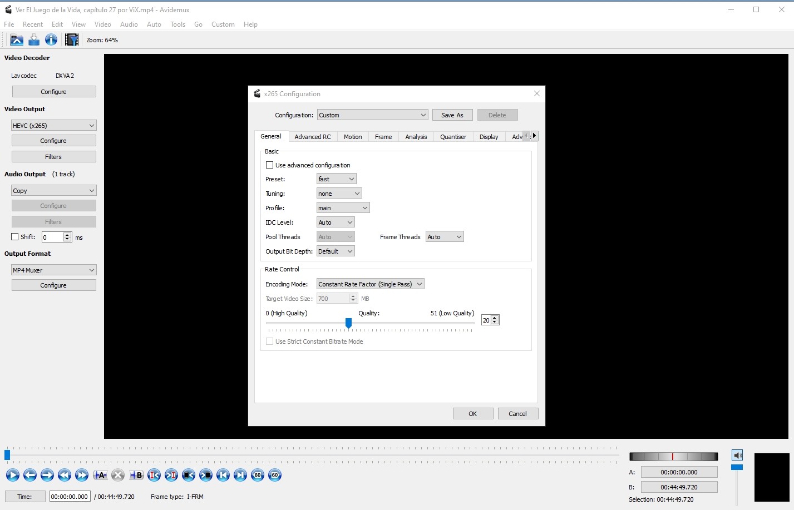Viewport: 794px width, 510px height.
Task: Click the Save Video toolbar icon
Action: tap(34, 39)
